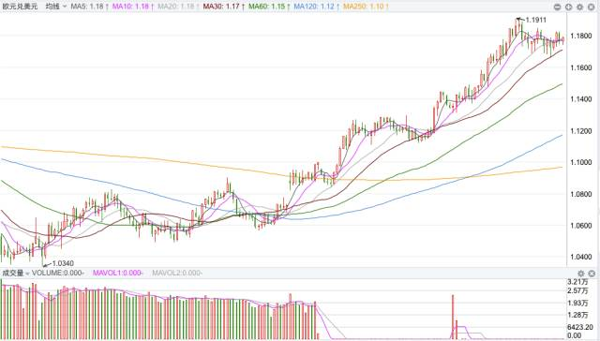This screenshot has width=600, height=341.
Task: Click the VOLUME:0.000 label
Action: point(58,273)
